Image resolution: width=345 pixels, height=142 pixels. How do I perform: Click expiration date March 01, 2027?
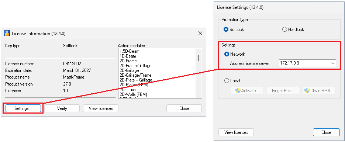coord(77,70)
